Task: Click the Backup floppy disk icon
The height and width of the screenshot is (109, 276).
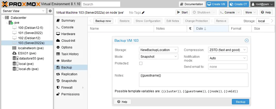Action: pos(58,67)
